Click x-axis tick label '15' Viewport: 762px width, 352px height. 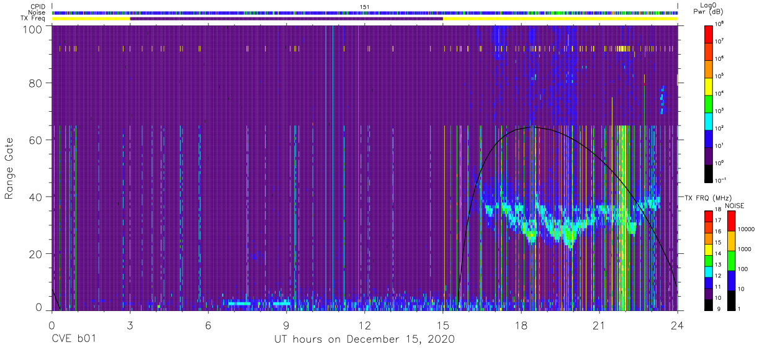coord(443,325)
